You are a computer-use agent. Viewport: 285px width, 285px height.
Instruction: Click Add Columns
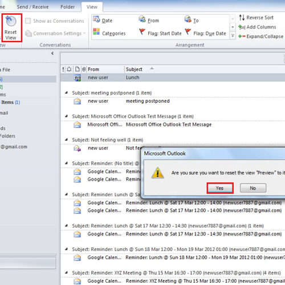(x=257, y=27)
